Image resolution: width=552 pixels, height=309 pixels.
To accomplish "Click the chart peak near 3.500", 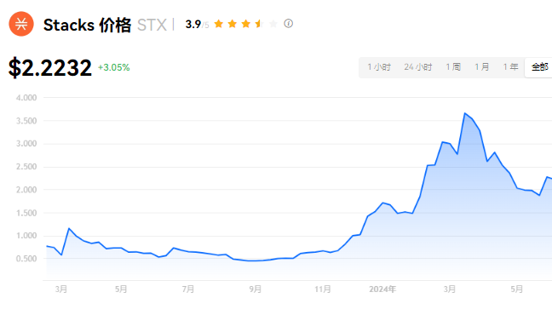I will [x=465, y=113].
